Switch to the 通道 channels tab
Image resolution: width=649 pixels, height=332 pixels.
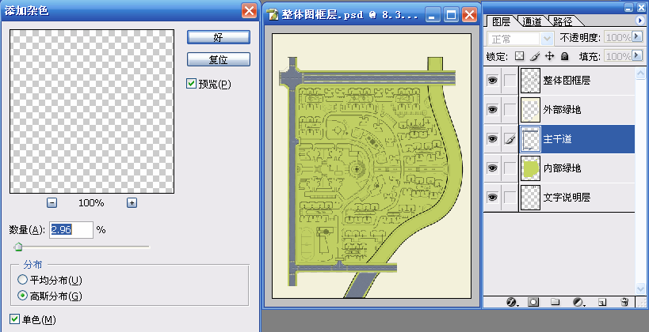[532, 21]
